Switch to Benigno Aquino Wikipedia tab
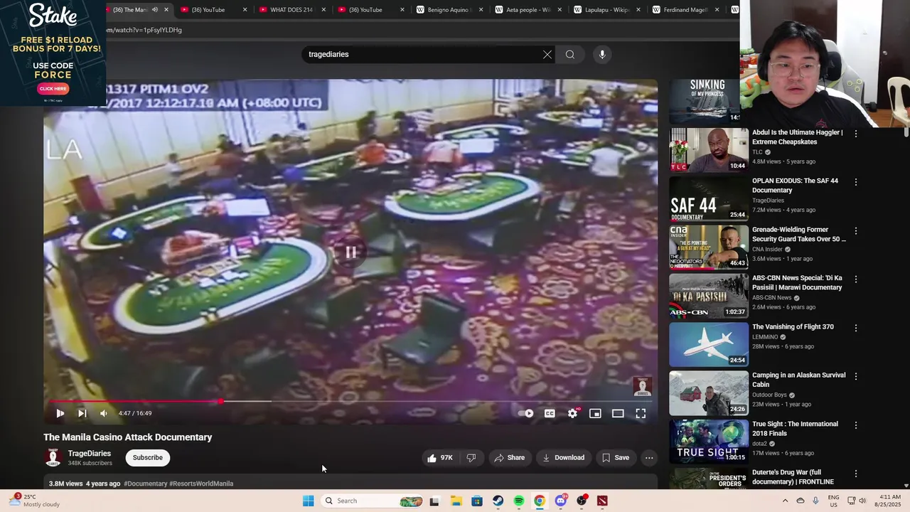The image size is (910, 512). [449, 10]
